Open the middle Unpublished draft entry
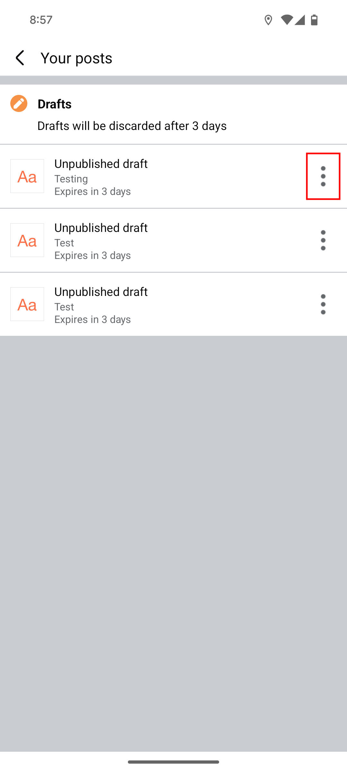This screenshot has height=772, width=347. point(101,228)
